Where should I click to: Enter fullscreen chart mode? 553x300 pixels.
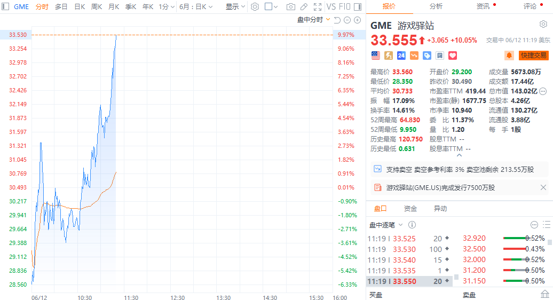318,7
